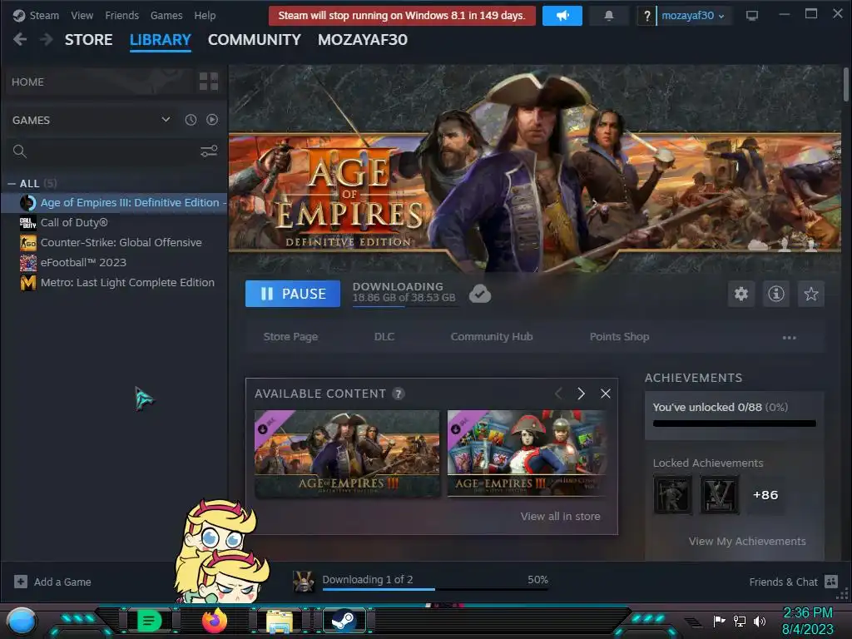
Task: Select Call of Duty in the library
Action: (x=114, y=223)
